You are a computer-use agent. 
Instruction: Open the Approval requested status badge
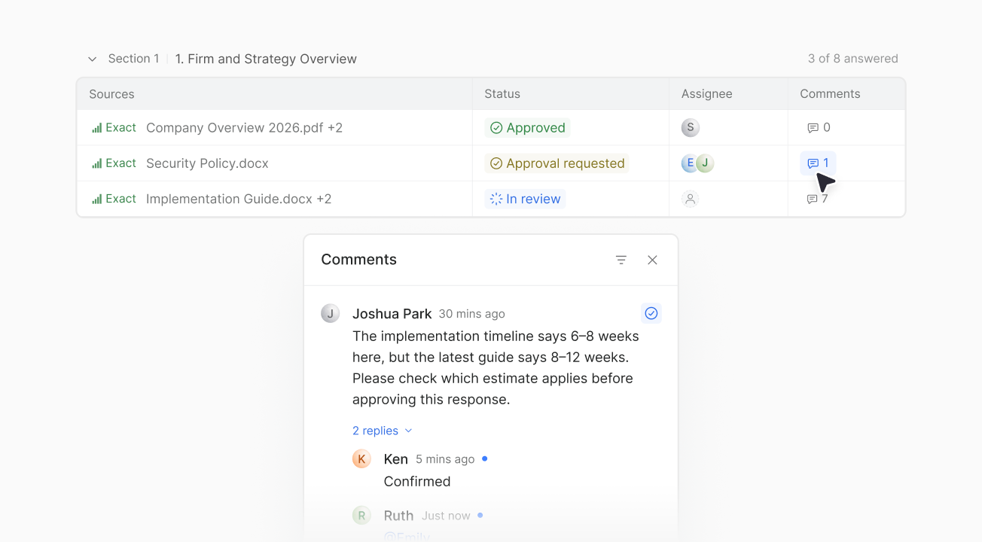point(557,163)
